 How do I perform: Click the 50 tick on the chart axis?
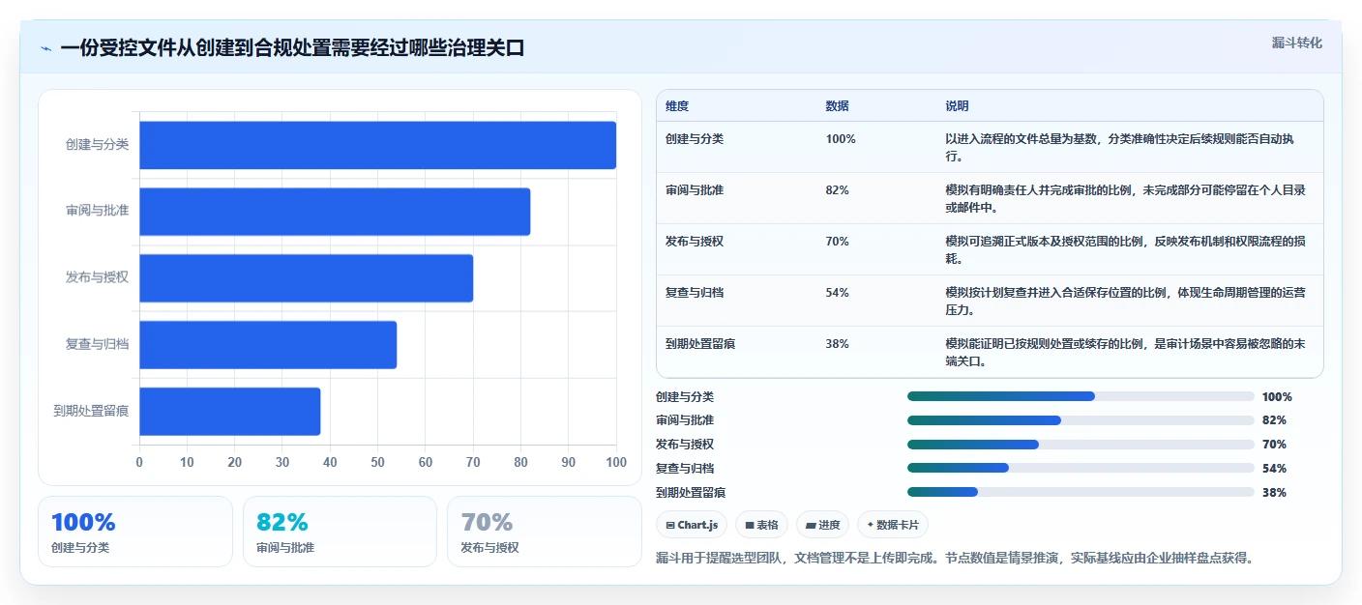click(377, 462)
